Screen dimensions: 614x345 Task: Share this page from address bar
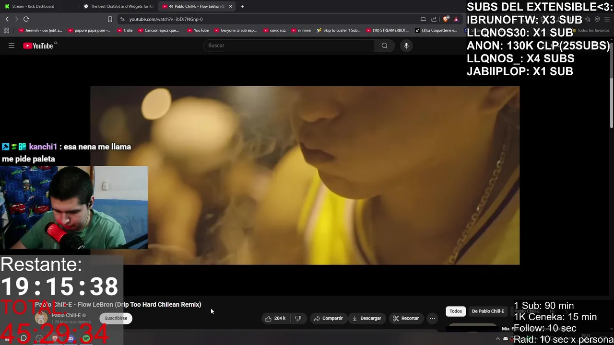pos(434,19)
